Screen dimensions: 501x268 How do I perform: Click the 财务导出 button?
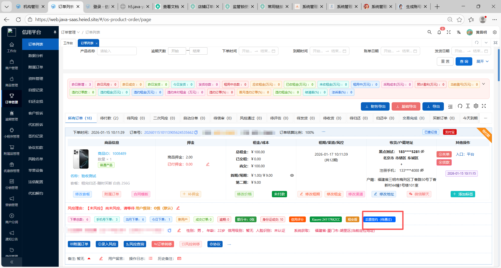[375, 106]
